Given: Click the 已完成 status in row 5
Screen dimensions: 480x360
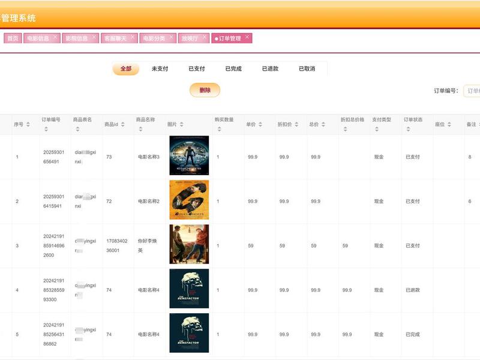Looking at the screenshot, I should point(413,334).
